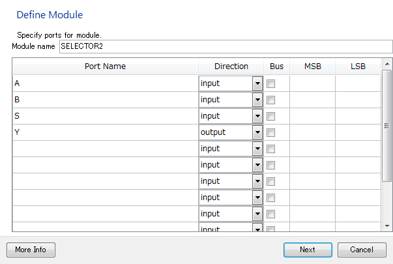
Task: Click the Next button
Action: pyautogui.click(x=308, y=250)
